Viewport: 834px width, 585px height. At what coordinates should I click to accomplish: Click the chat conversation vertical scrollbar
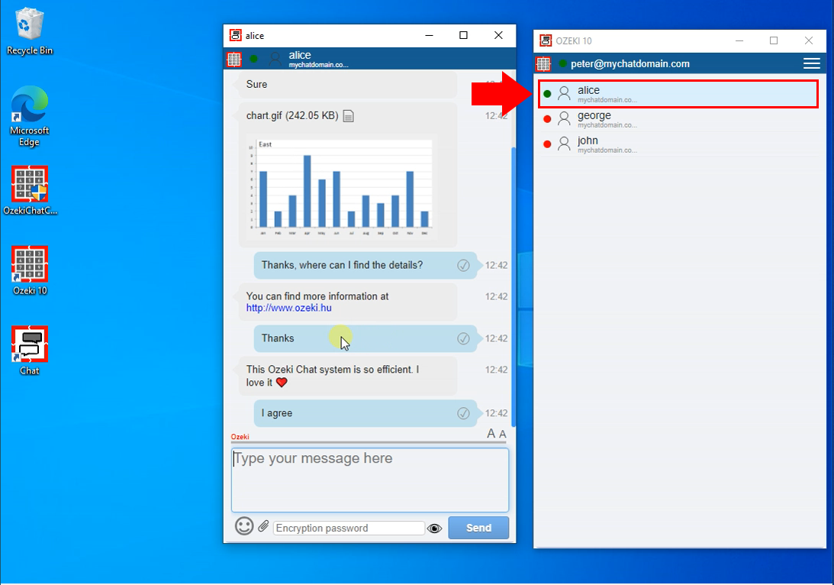coord(513,283)
